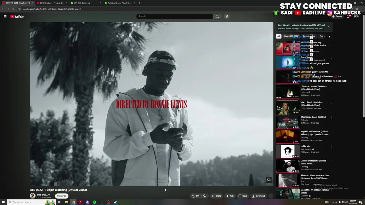Mute the BTB DEZZ tab audio
This screenshot has height=205, width=365.
click(29, 3)
